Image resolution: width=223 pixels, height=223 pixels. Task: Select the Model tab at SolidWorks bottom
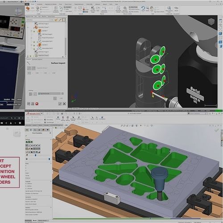tap(35, 220)
